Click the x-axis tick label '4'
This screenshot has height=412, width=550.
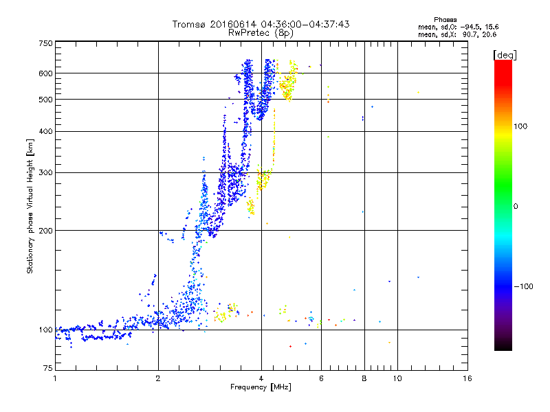click(261, 378)
